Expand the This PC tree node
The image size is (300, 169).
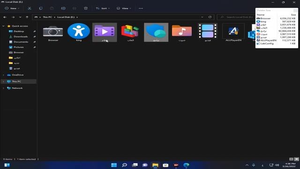(3, 81)
